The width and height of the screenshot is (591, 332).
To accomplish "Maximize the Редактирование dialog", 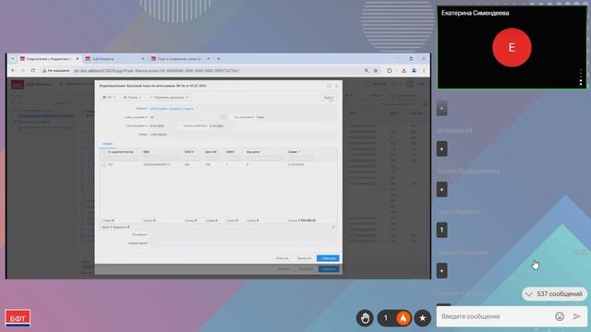I will (x=329, y=86).
